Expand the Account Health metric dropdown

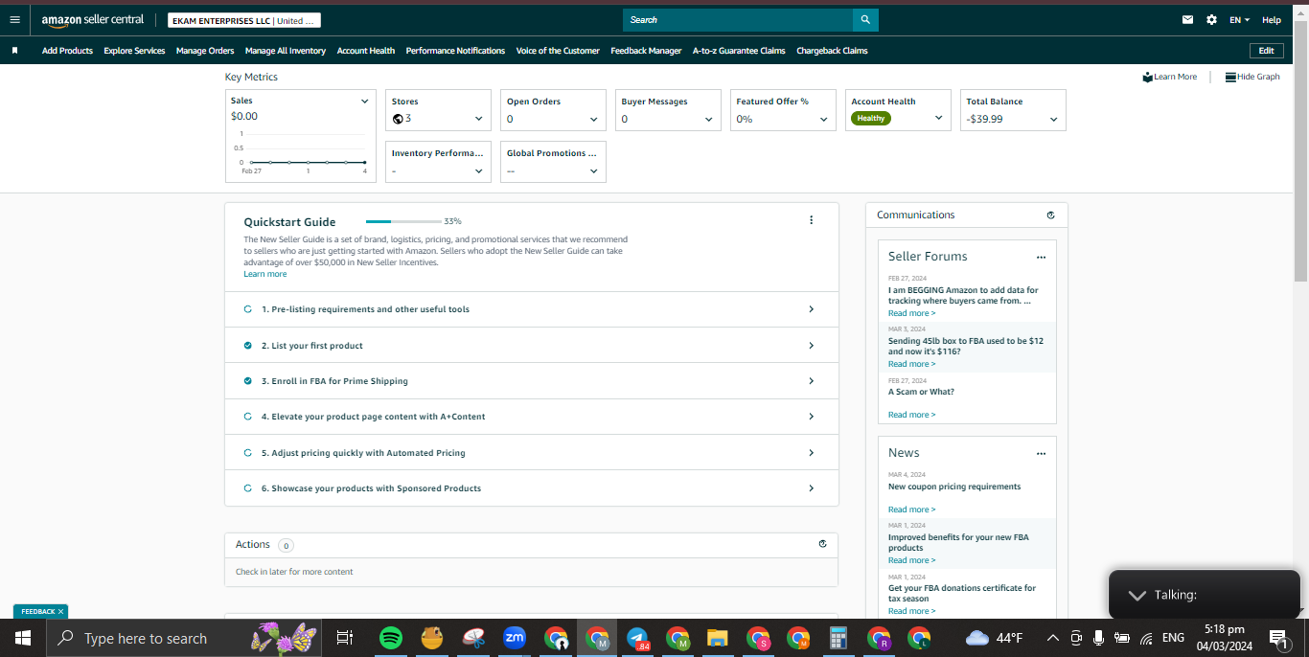click(x=938, y=118)
